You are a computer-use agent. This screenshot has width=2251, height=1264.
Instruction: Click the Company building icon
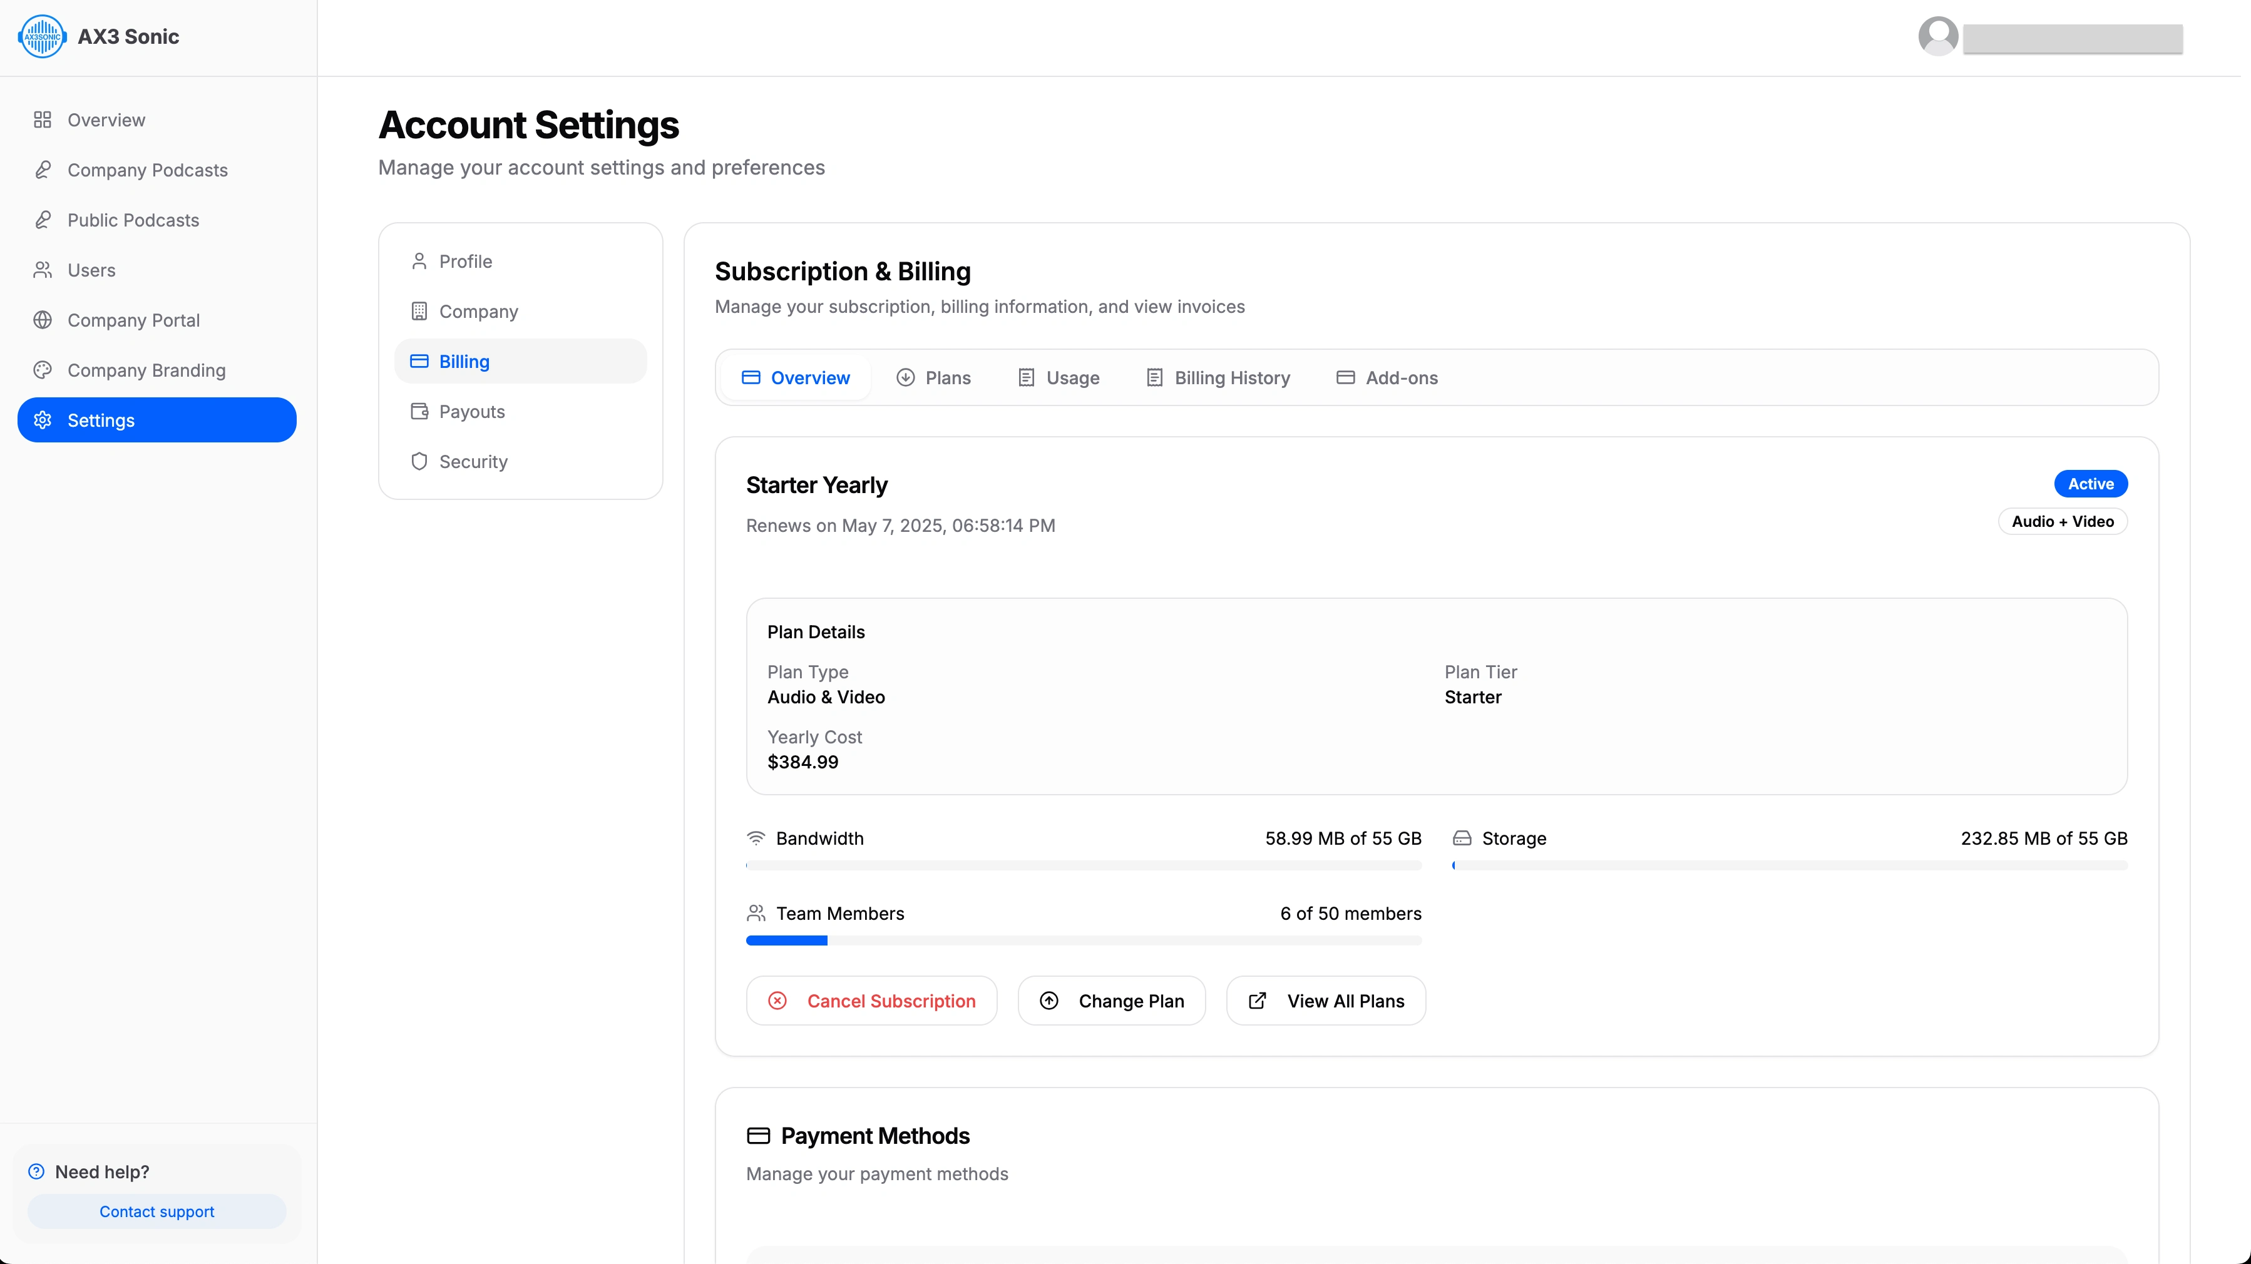pyautogui.click(x=419, y=311)
